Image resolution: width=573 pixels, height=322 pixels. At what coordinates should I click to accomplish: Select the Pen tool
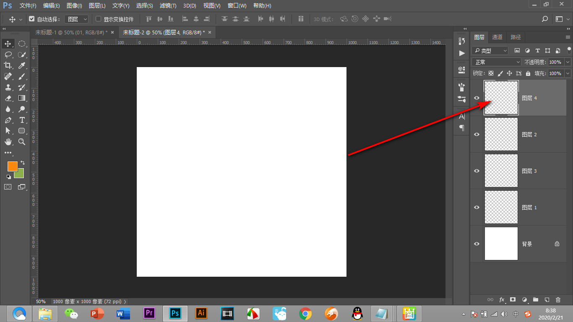click(8, 120)
